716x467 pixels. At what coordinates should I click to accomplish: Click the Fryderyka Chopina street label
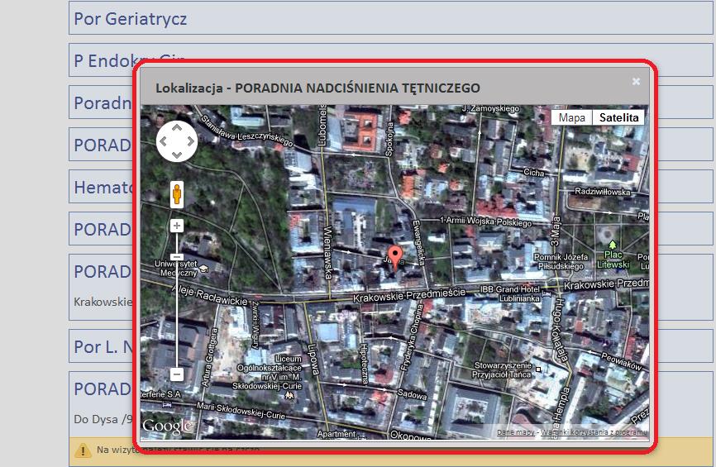pos(412,337)
